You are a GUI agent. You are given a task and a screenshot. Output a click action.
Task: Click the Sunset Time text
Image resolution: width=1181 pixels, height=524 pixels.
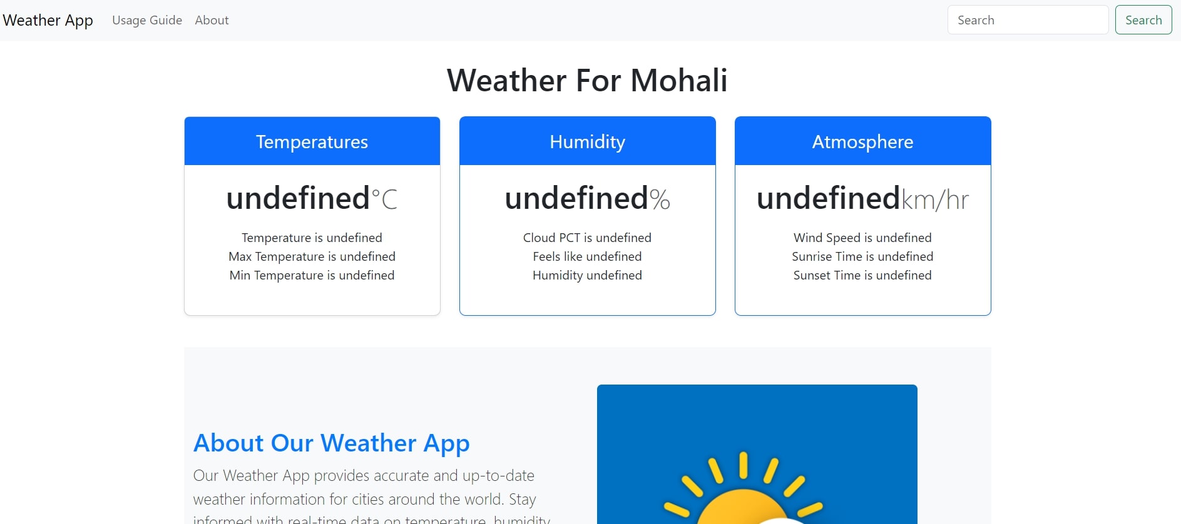863,275
